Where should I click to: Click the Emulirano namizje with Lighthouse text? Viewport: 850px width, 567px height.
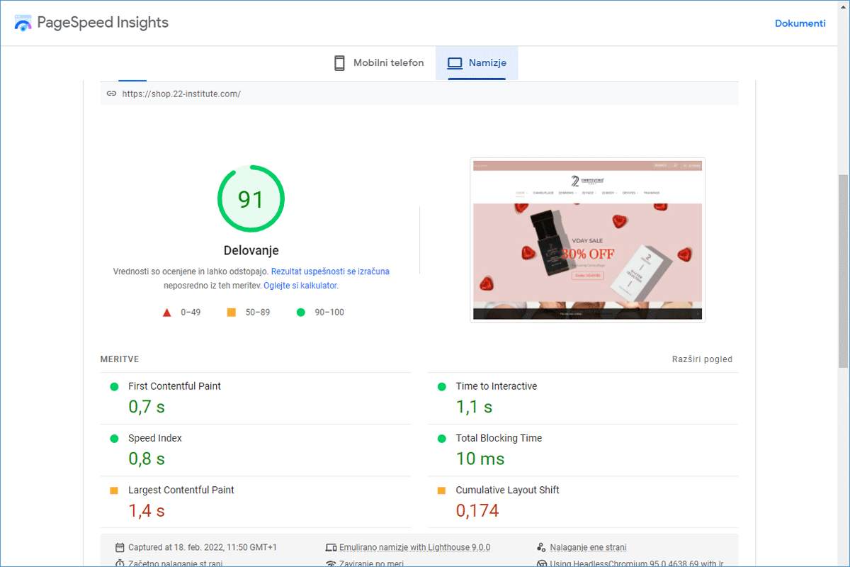point(414,547)
